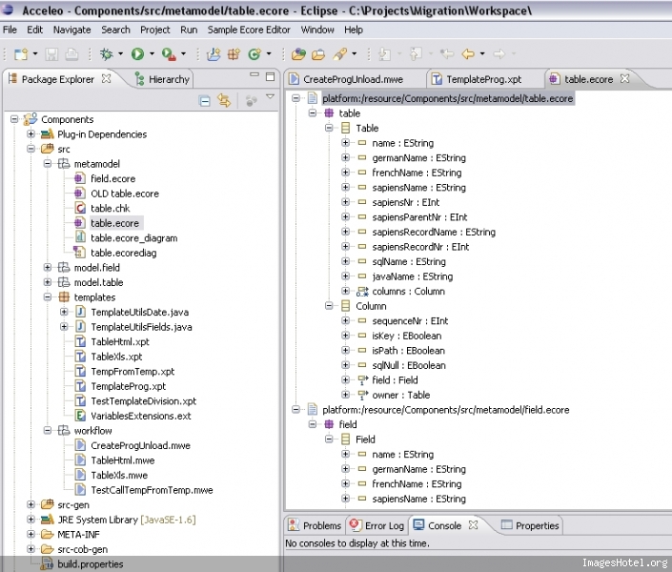
Task: Open the Error Log tab
Action: pyautogui.click(x=377, y=525)
